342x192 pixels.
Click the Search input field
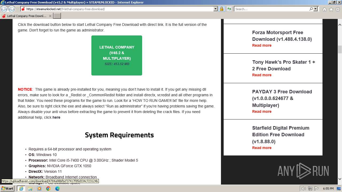pos(271,9)
